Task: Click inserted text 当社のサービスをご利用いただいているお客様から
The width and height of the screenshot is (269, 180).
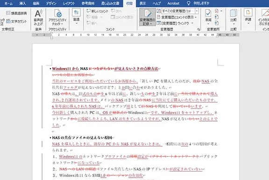Action: pyautogui.click(x=95, y=81)
